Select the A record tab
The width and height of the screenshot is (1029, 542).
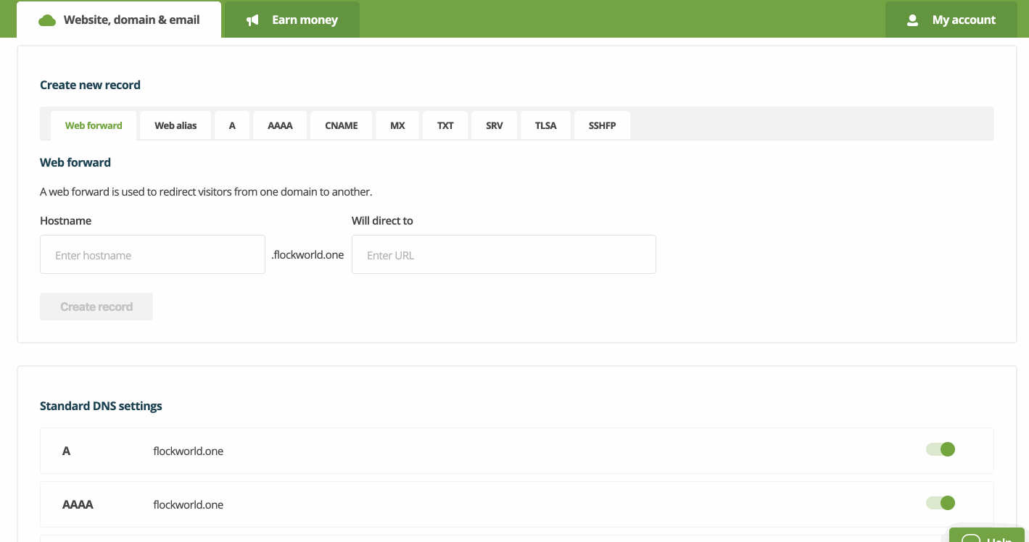point(232,125)
